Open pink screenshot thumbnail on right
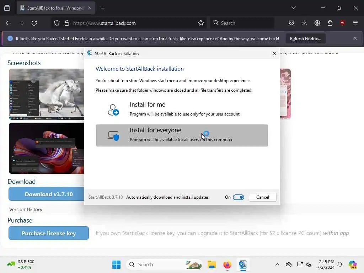Screen dimensions: 364x273 pos(285,94)
